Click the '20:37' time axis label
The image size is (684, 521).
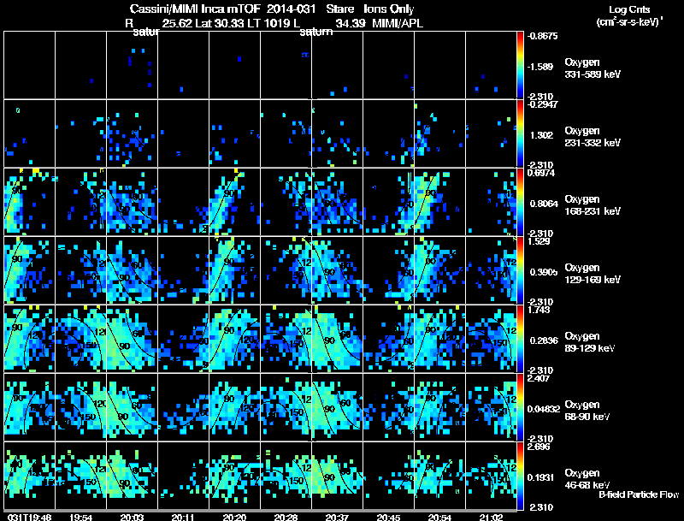click(x=337, y=517)
